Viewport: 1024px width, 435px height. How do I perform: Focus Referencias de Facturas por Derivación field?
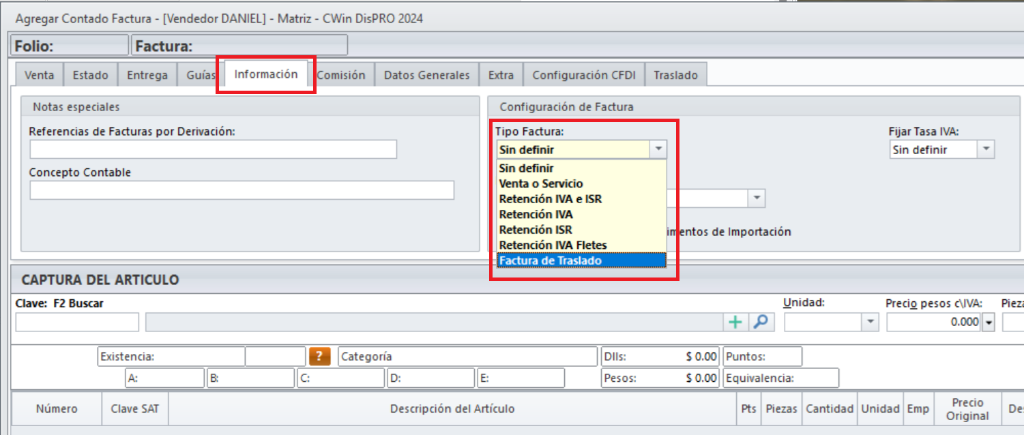coord(213,149)
